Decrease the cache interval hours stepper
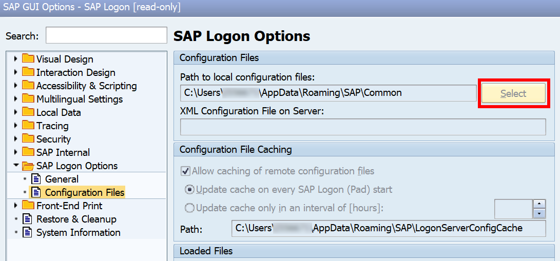Viewport: 560px width, 261px height. [x=539, y=214]
